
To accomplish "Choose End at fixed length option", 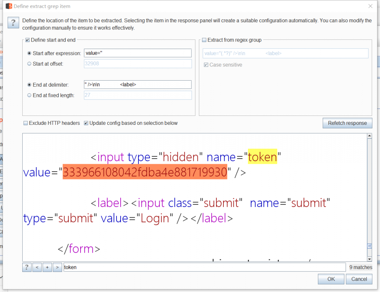I will (x=30, y=95).
